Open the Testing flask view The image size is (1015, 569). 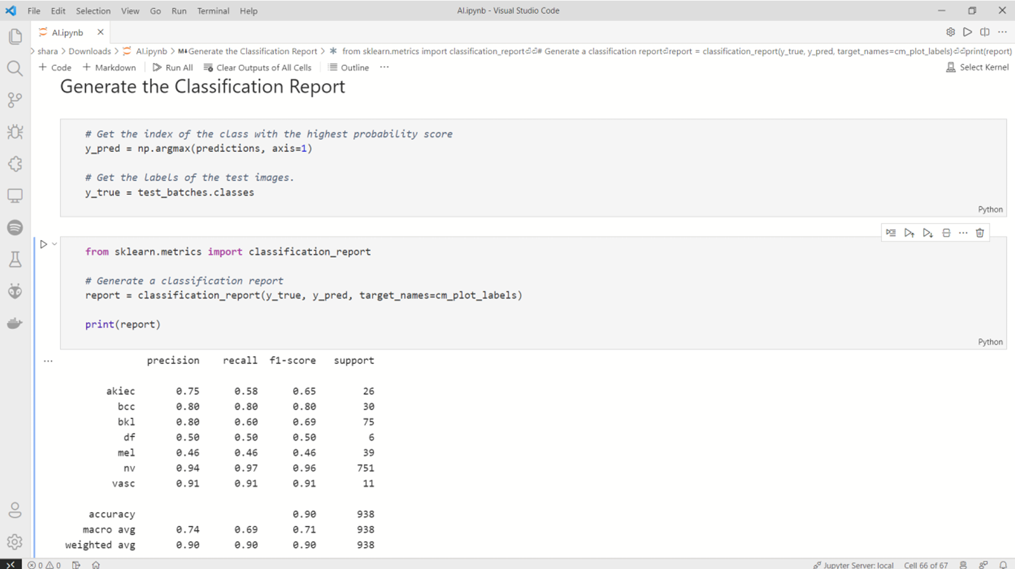point(15,260)
